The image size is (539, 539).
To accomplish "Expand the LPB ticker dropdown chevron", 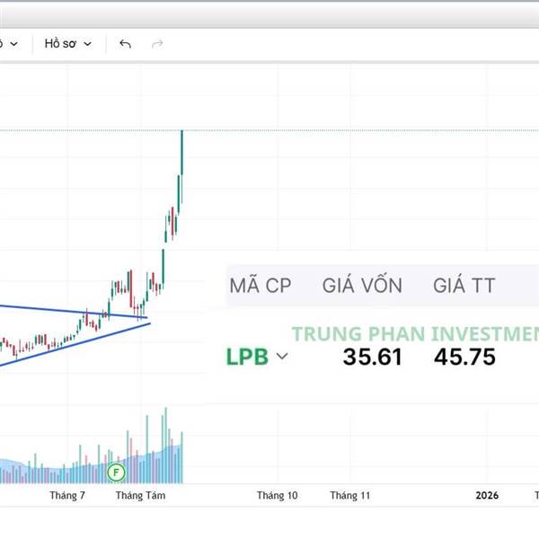I will pyautogui.click(x=282, y=356).
